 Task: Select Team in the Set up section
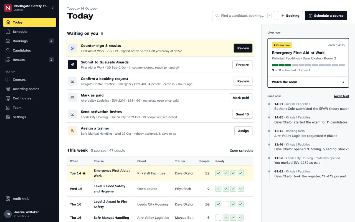[x=30, y=108]
